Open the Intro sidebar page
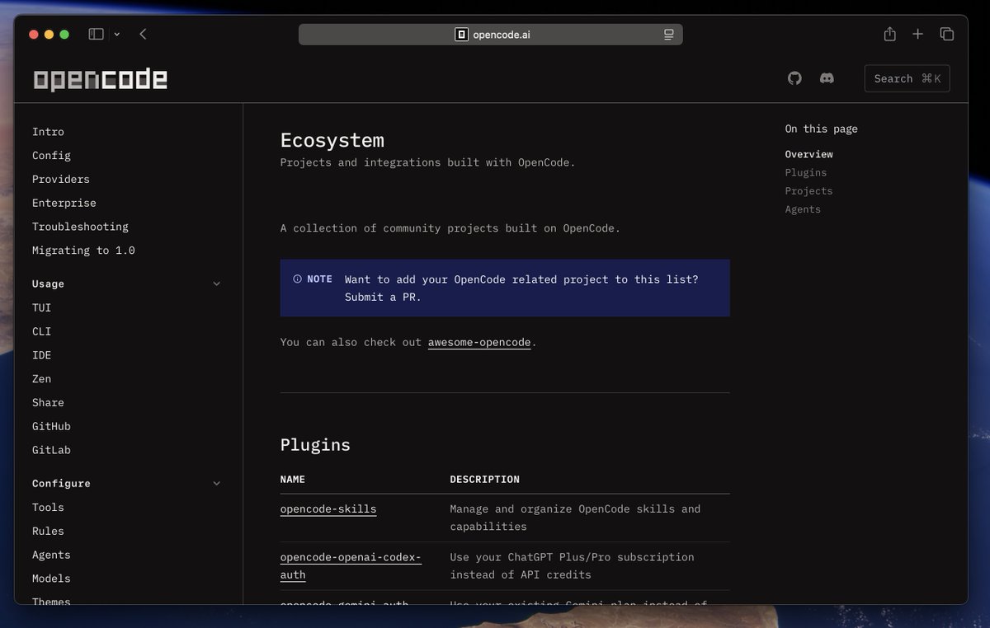990x628 pixels. coord(48,132)
